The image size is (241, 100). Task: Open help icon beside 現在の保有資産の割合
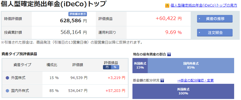tap(169, 54)
